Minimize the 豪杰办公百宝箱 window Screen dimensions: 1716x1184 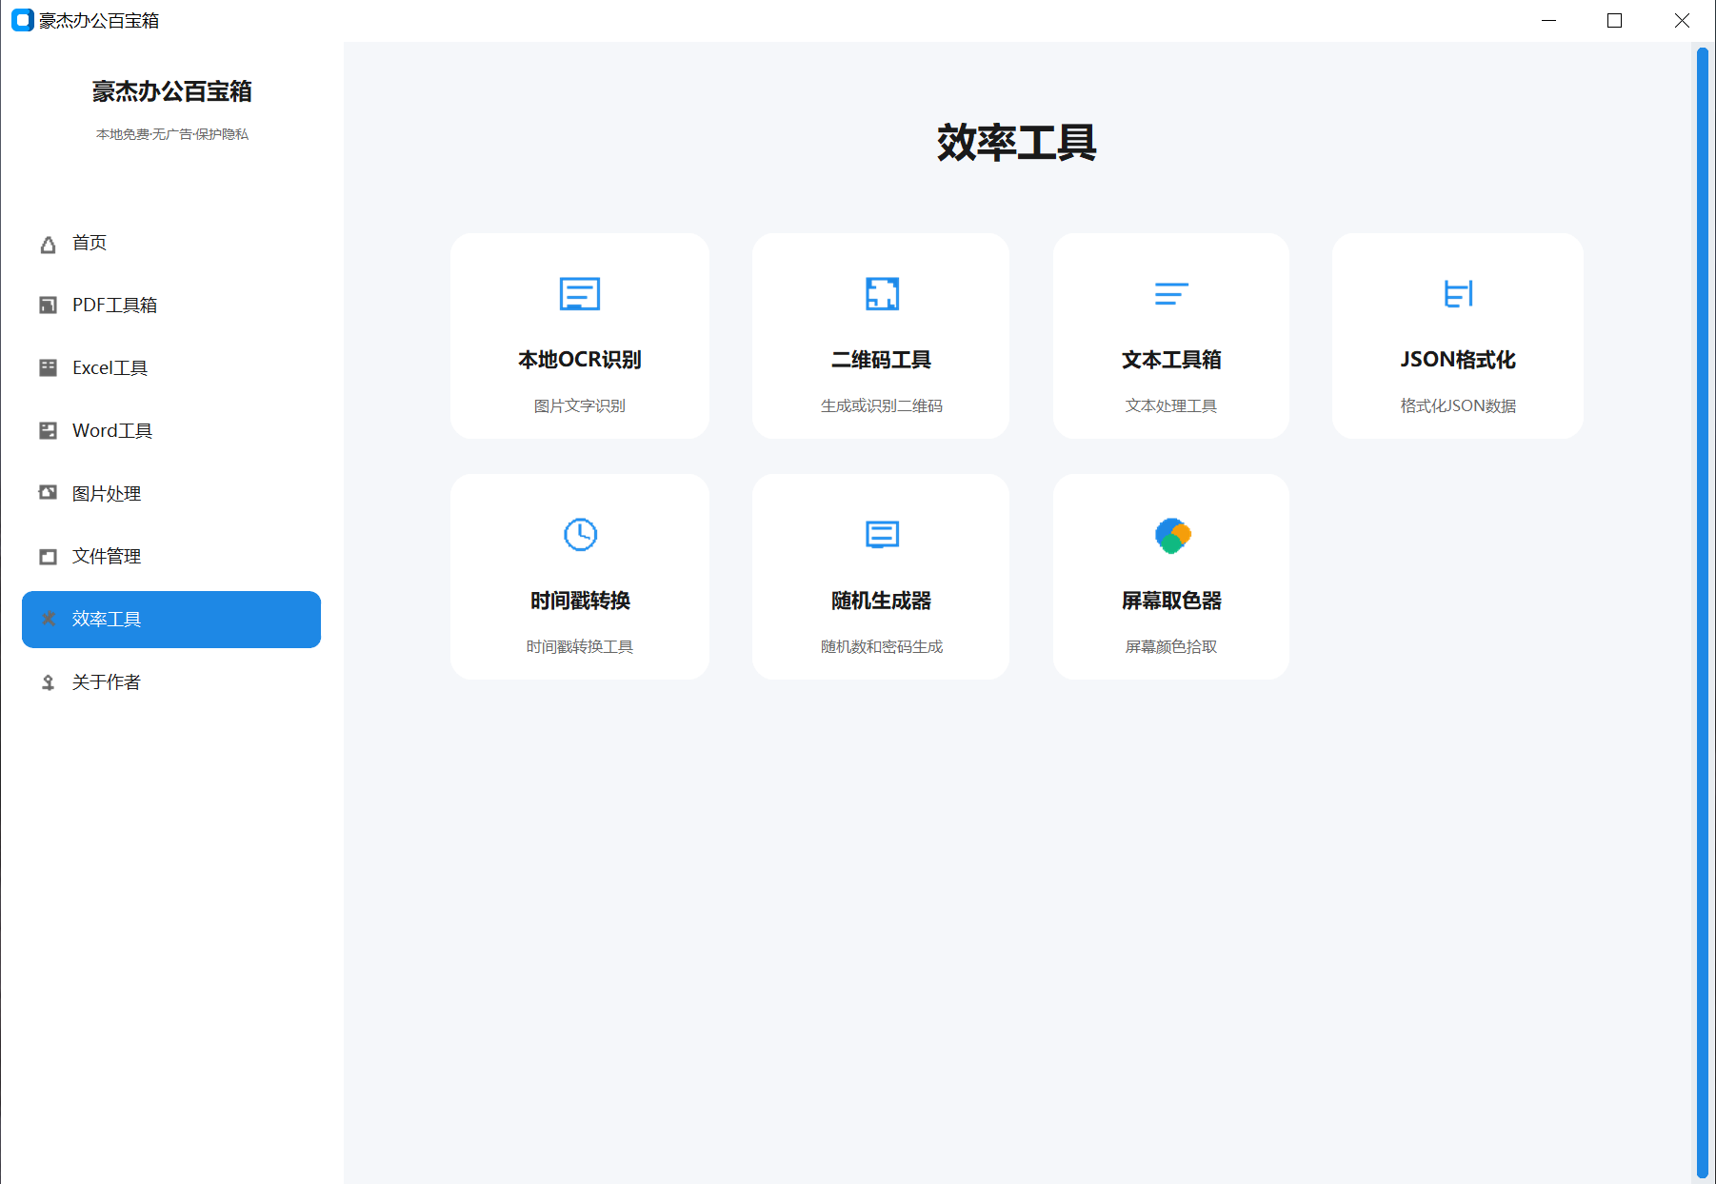(x=1549, y=20)
